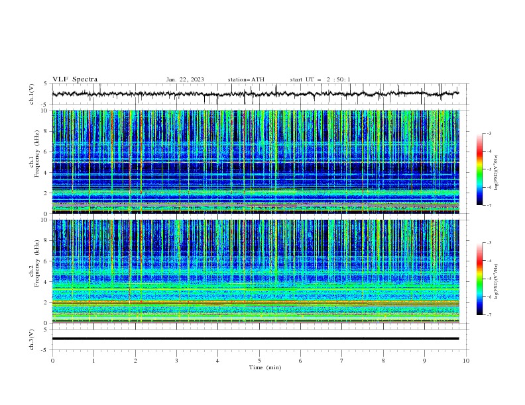Click inside the ch.1 spectrogram panel
The width and height of the screenshot is (525, 405).
tap(255, 161)
